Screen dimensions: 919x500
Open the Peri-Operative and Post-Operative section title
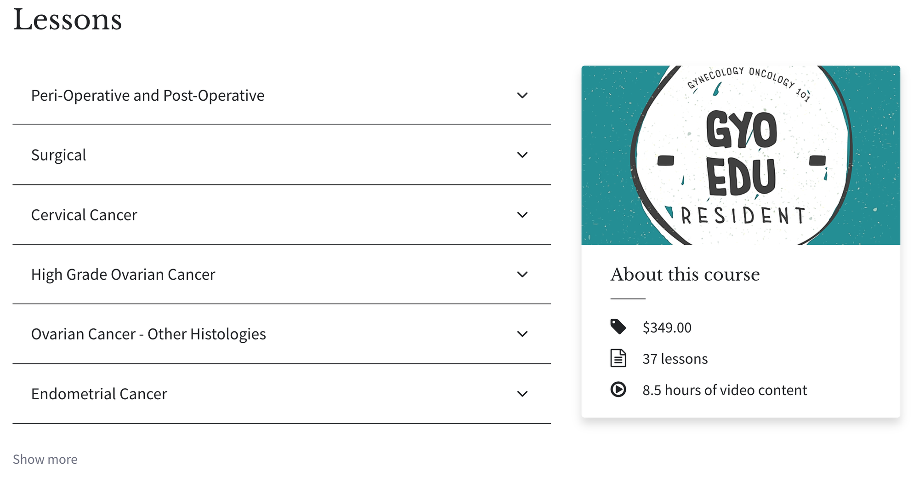pyautogui.click(x=147, y=95)
